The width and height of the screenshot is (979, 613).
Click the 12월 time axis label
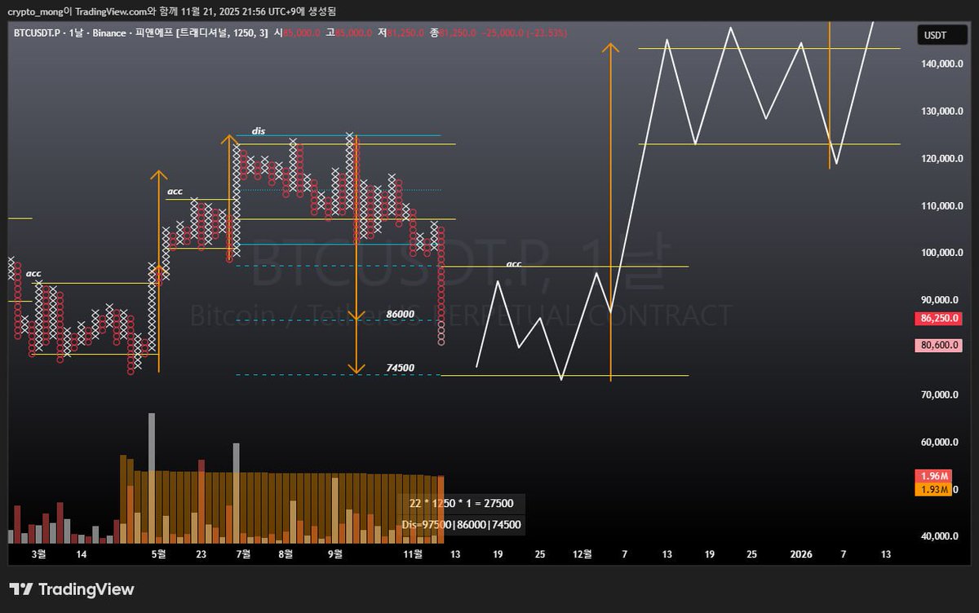pos(583,554)
